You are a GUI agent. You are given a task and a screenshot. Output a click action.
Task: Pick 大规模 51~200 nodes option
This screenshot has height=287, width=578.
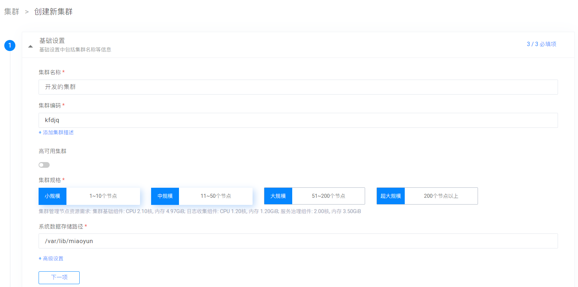pos(314,196)
